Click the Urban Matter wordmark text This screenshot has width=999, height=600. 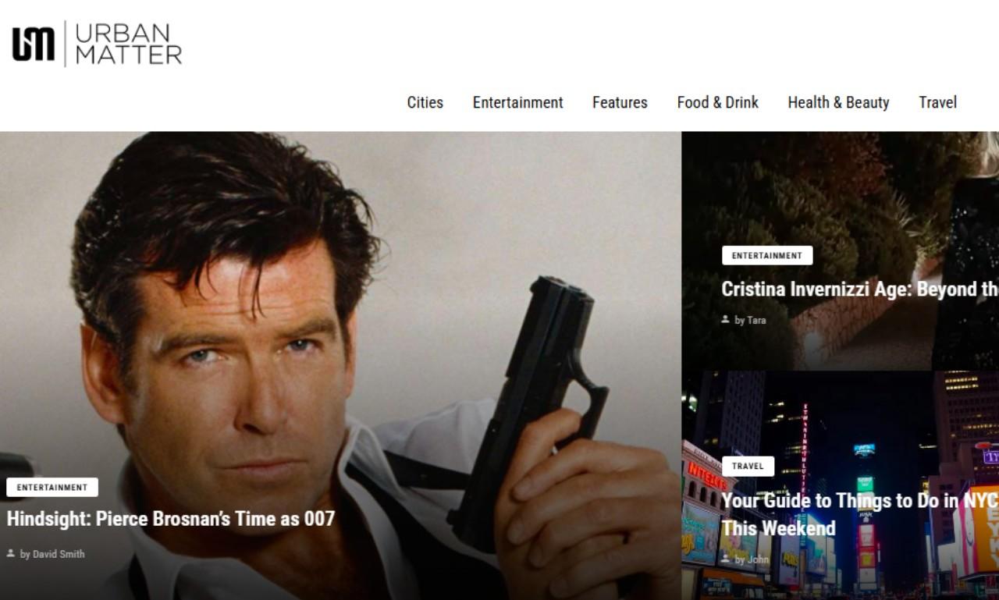128,44
